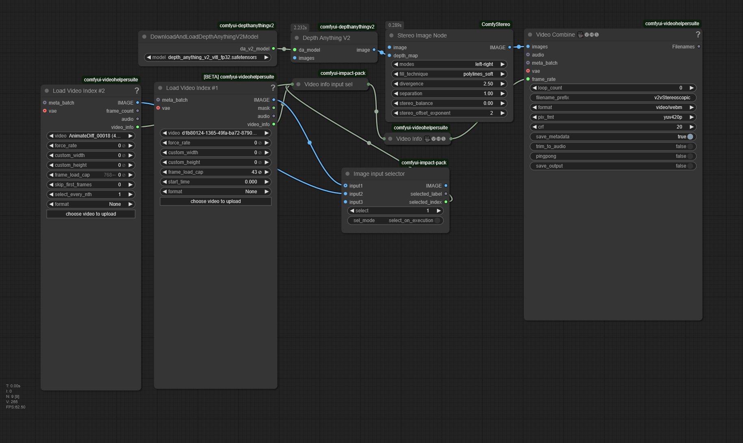The width and height of the screenshot is (743, 443).
Task: Enable the pingpong toggle
Action: 690,156
